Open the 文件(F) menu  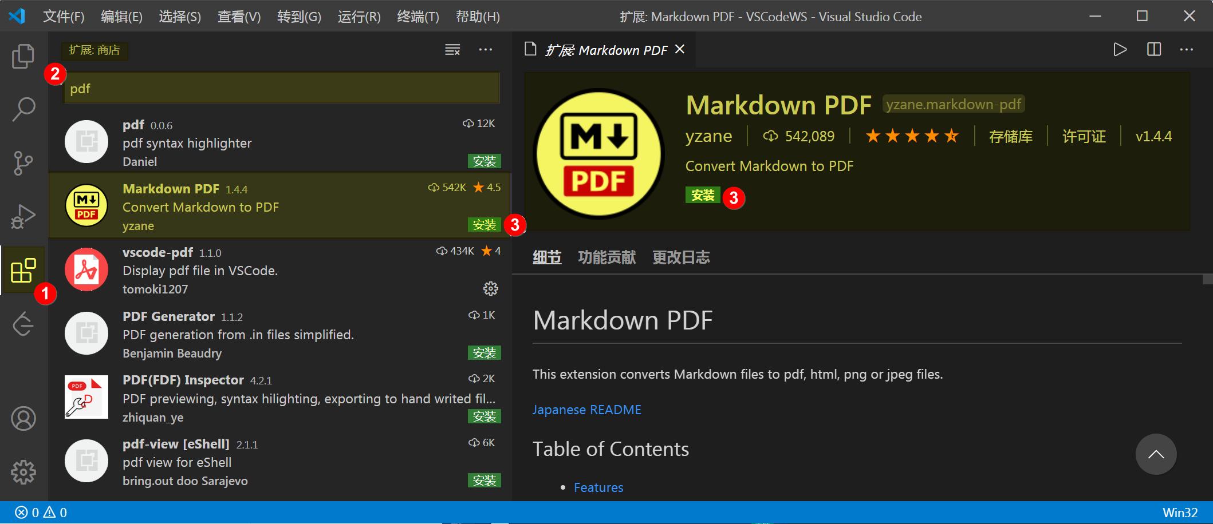tap(64, 17)
